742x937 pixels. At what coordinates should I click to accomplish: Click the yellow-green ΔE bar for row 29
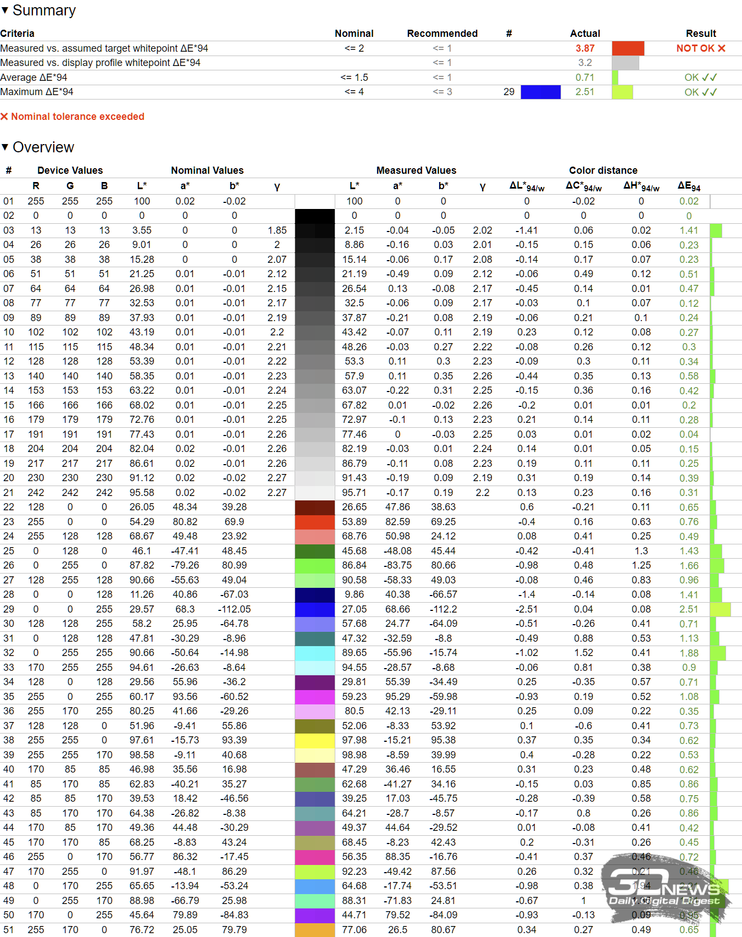point(720,609)
